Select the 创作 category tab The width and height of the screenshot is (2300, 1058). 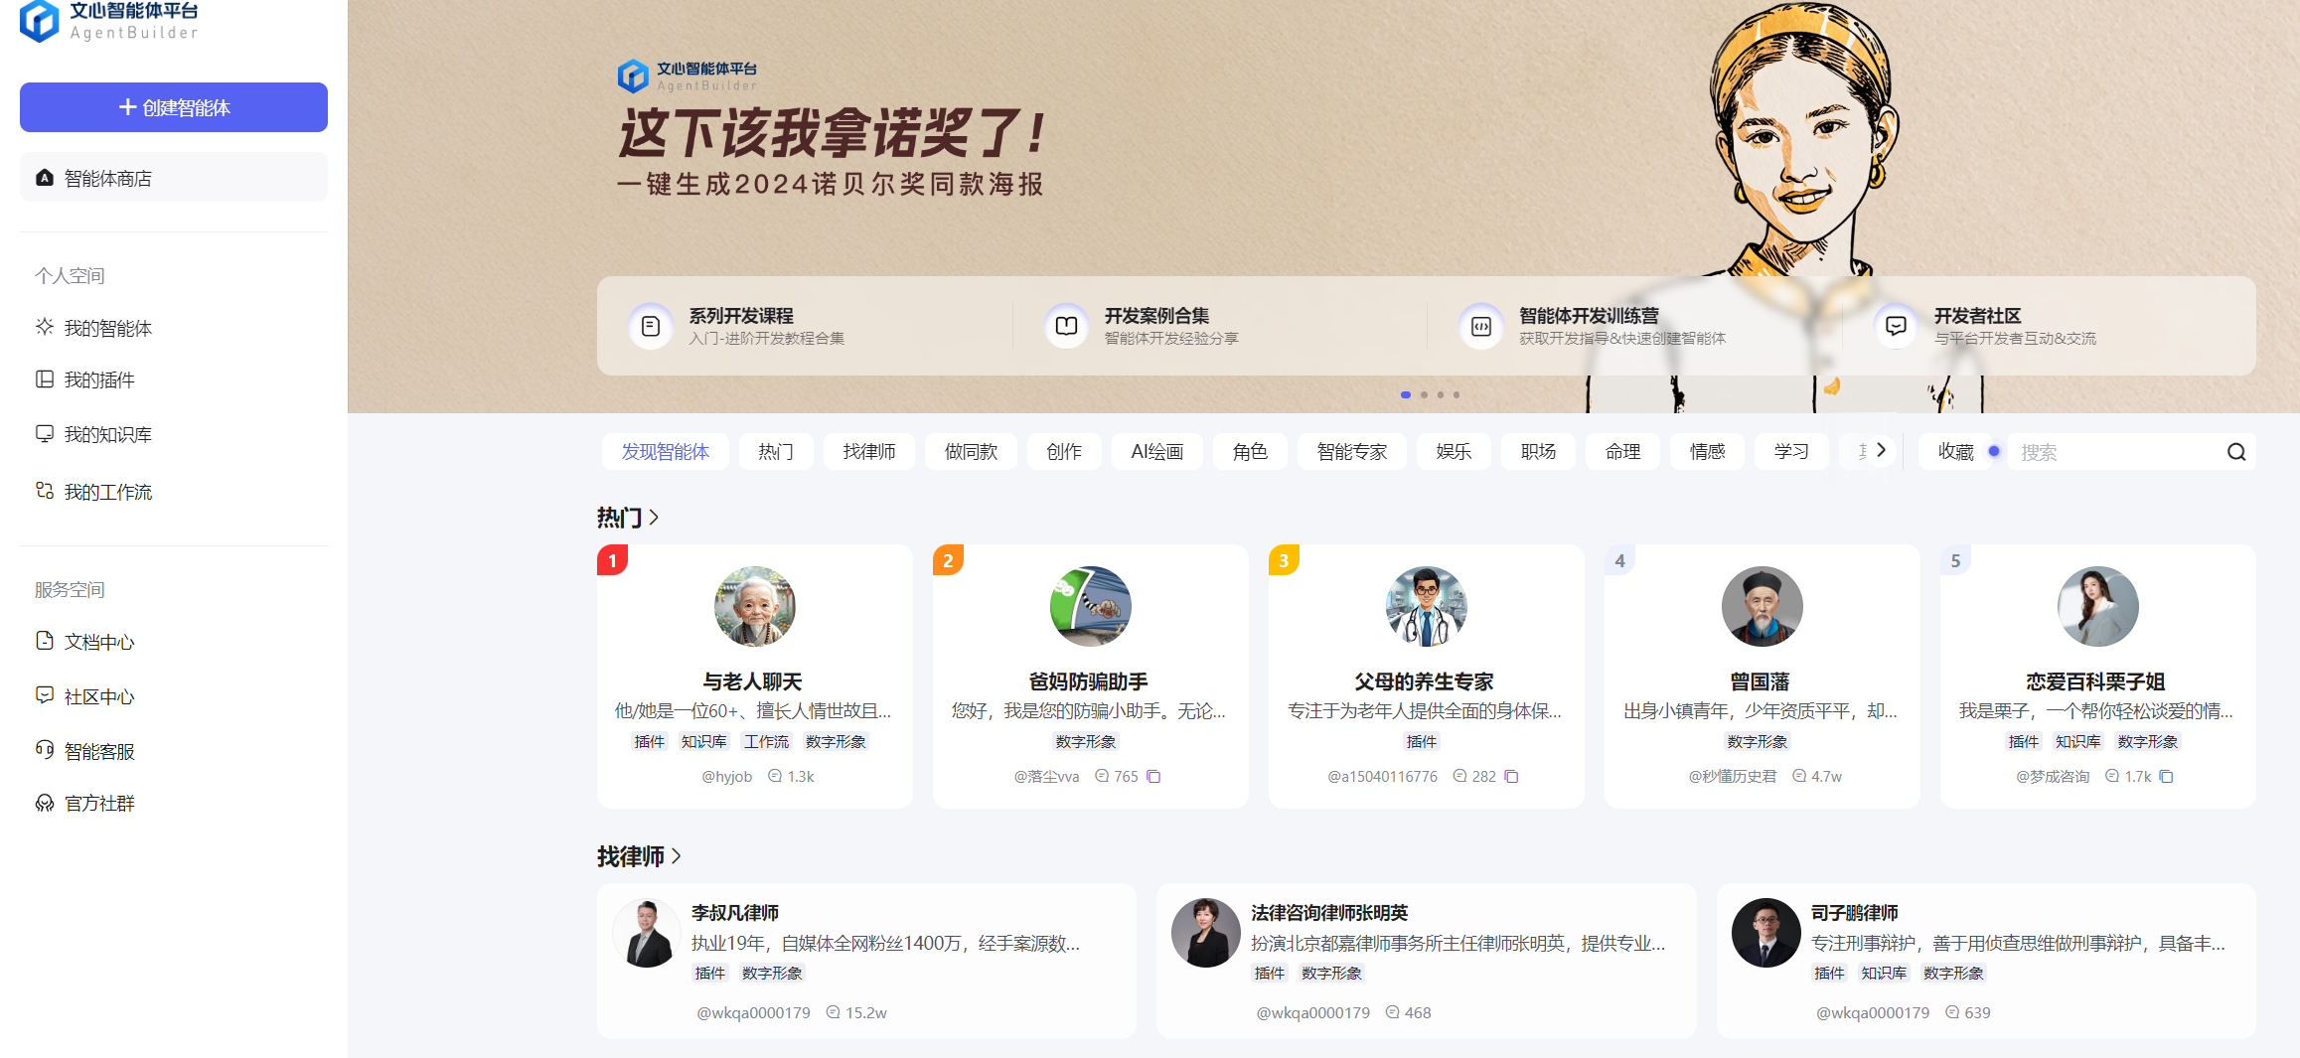(x=1064, y=452)
